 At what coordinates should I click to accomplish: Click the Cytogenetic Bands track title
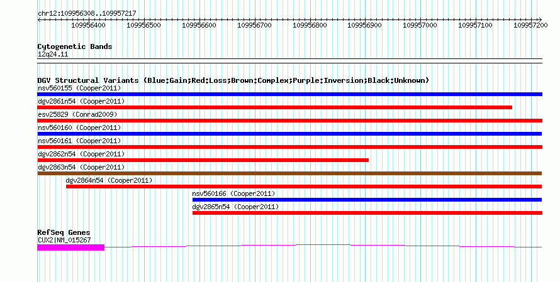coord(75,46)
